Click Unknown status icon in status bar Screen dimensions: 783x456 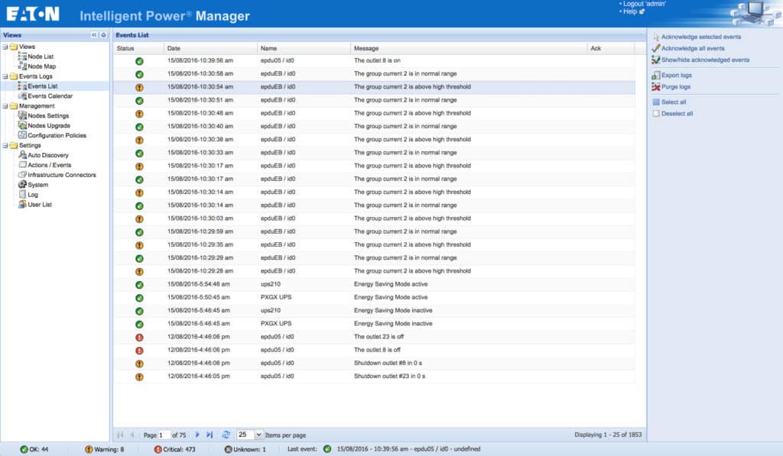pyautogui.click(x=228, y=450)
